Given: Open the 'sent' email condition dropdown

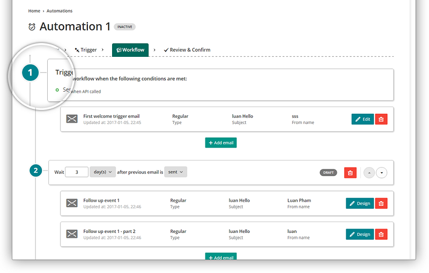Looking at the screenshot, I should pyautogui.click(x=175, y=172).
